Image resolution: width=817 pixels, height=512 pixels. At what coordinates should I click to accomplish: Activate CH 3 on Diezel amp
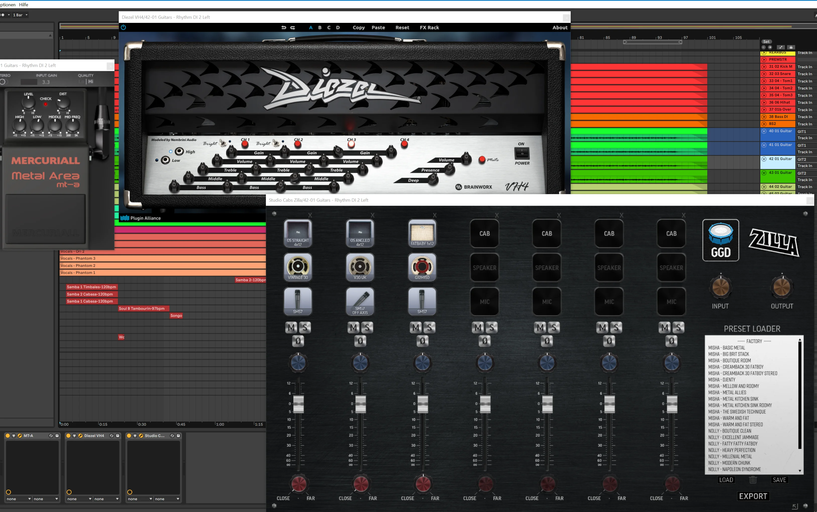coord(352,144)
